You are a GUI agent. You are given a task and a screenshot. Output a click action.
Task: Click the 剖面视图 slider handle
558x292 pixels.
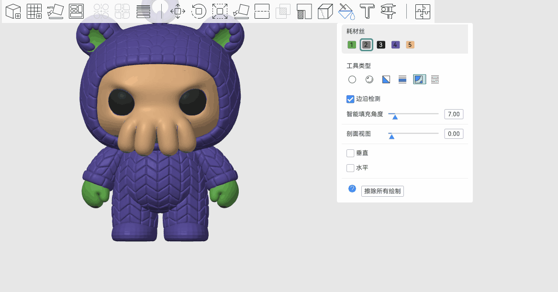(391, 136)
